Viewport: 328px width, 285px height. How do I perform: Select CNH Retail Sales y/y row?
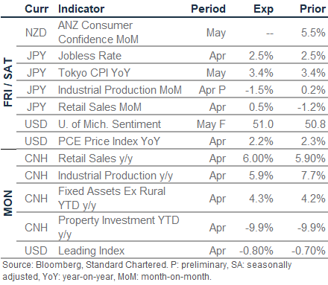172,158
